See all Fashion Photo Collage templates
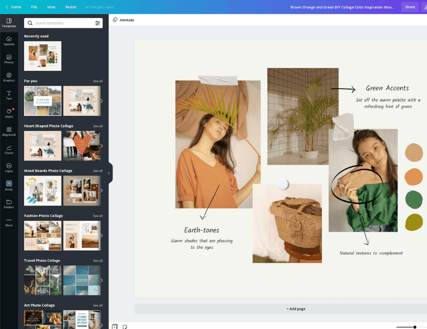Screen dimensions: 427x329 [x=98, y=215]
